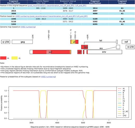This screenshot has height=128, width=135.
Task: Open UR_and_BPI link for original sequence positions
Action: pos(81,5)
